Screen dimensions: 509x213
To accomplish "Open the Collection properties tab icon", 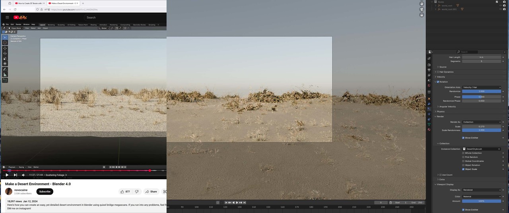I will (x=429, y=92).
